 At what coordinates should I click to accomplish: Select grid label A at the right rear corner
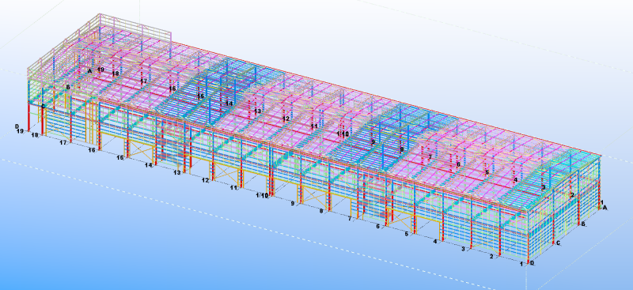click(605, 207)
